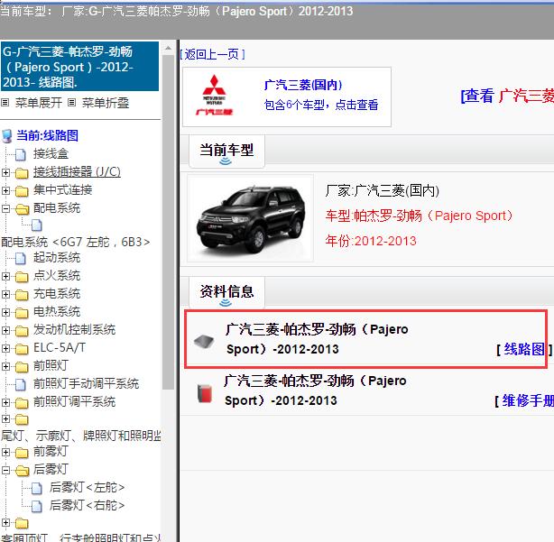Image resolution: width=554 pixels, height=542 pixels.
Task: Click the computer icon beside 当前:线路图
Action: (x=6, y=136)
